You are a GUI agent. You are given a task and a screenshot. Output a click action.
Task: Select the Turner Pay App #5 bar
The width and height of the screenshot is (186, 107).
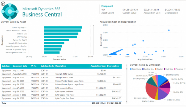[x=57, y=40]
